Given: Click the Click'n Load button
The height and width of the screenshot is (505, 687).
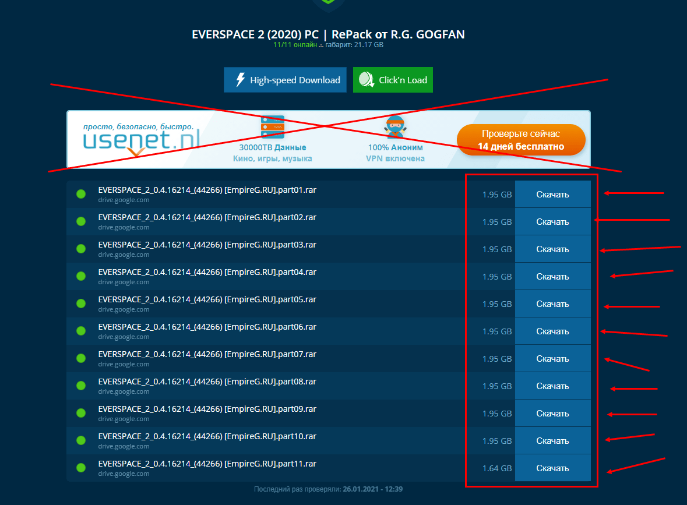Looking at the screenshot, I should pyautogui.click(x=393, y=80).
